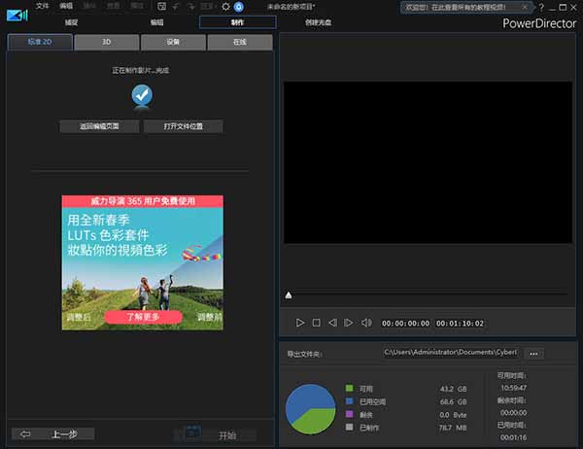Open the 文件 menu

42,6
